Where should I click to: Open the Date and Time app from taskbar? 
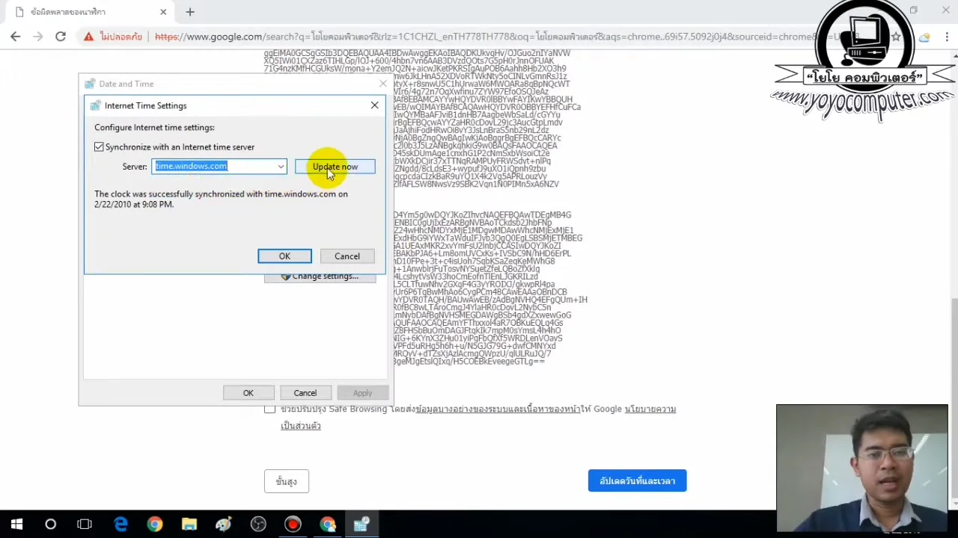pyautogui.click(x=361, y=524)
